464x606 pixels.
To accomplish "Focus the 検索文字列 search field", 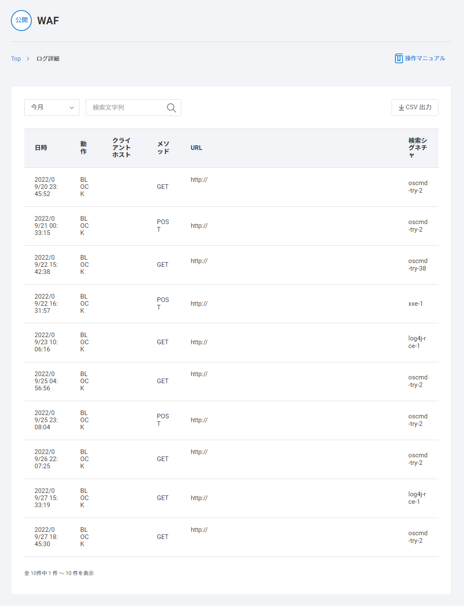I will (126, 108).
